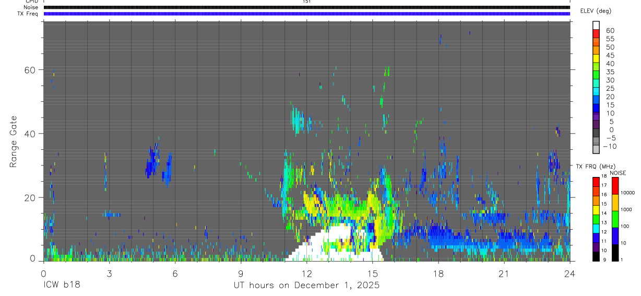Click the 'ELEV (deg)' colorbar title
This screenshot has height=296, width=641.
tap(596, 11)
